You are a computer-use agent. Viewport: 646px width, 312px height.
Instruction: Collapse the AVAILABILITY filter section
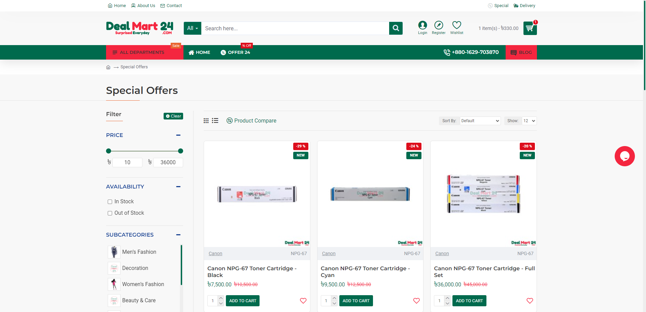pyautogui.click(x=178, y=186)
